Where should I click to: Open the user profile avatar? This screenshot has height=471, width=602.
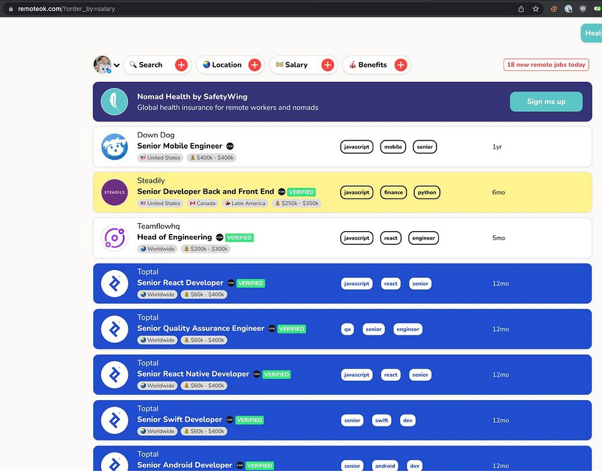tap(102, 64)
